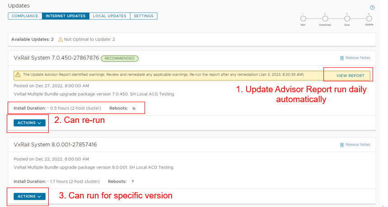
Task: Click the VxRail System 7.0.450-27867876 title
Action: point(56,58)
